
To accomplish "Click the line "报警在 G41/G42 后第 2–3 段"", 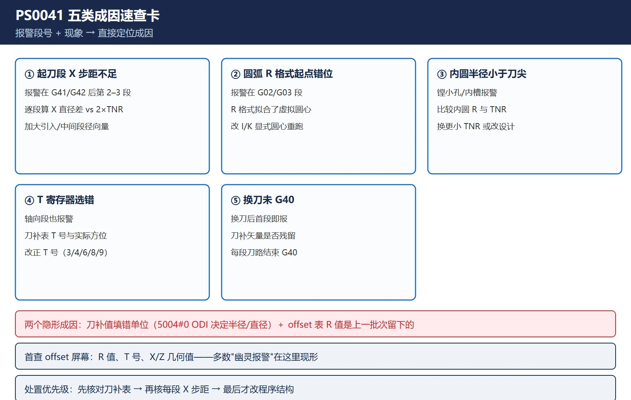I will point(78,93).
